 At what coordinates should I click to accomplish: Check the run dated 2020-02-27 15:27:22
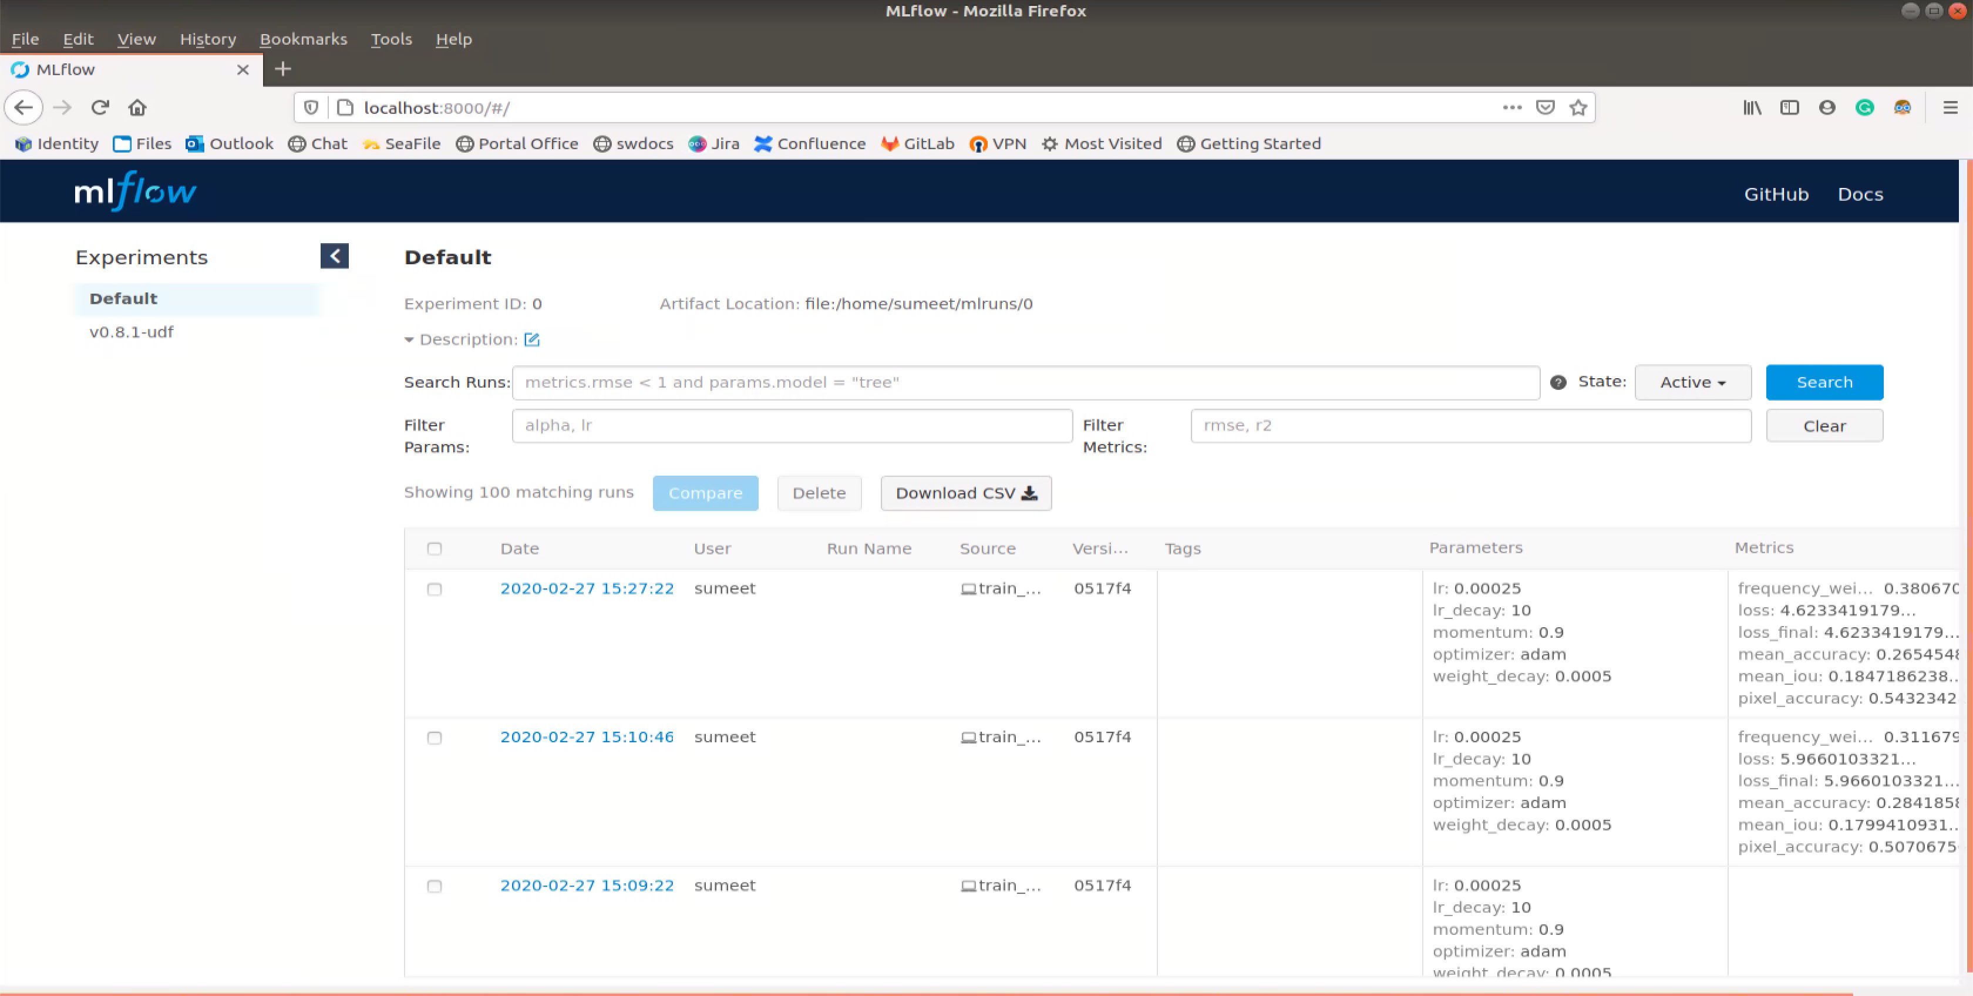(x=435, y=589)
